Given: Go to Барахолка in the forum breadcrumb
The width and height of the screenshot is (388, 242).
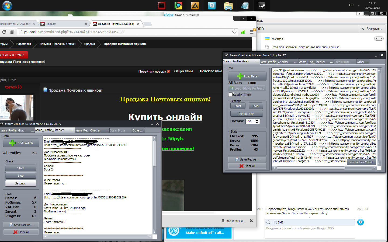Looking at the screenshot, I should pyautogui.click(x=24, y=44).
